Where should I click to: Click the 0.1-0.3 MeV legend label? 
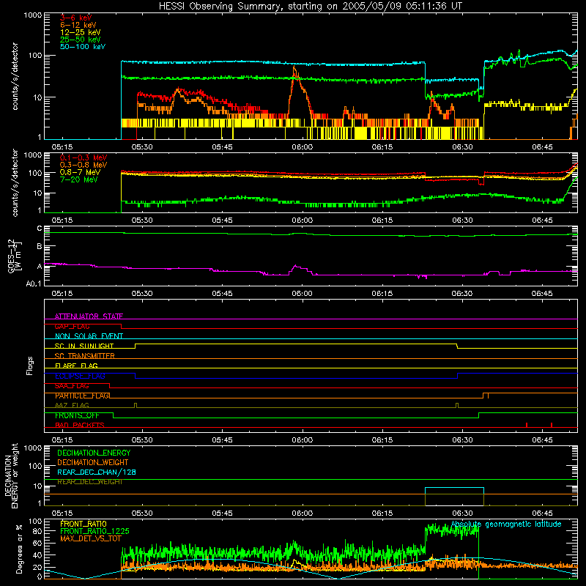[x=84, y=157]
